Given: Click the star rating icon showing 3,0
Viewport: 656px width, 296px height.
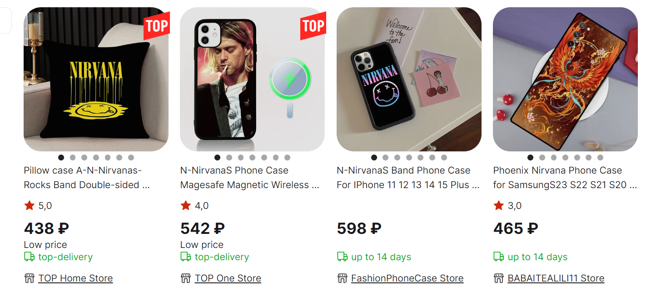Looking at the screenshot, I should [498, 206].
